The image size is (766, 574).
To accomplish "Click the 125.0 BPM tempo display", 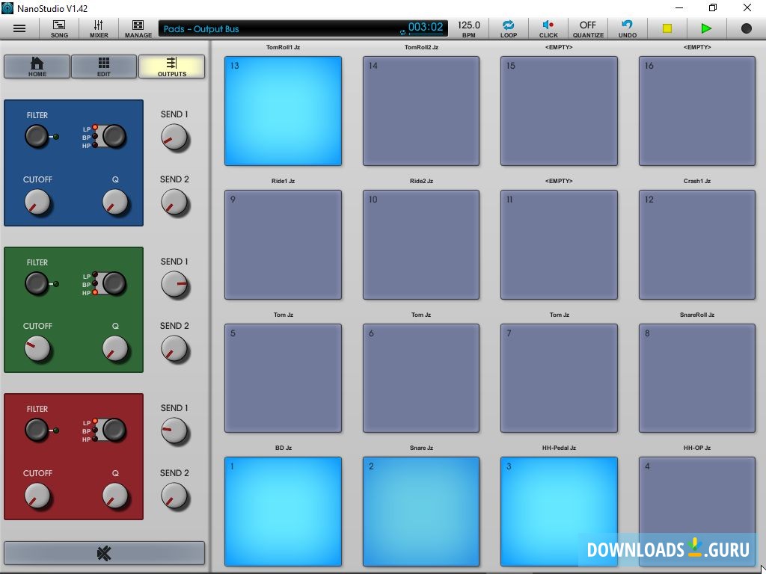I will 469,28.
